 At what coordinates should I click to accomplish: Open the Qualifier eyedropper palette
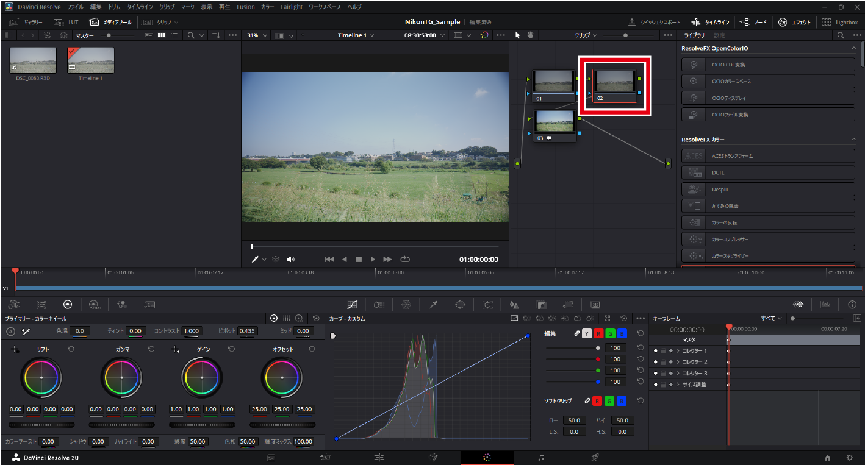point(434,305)
